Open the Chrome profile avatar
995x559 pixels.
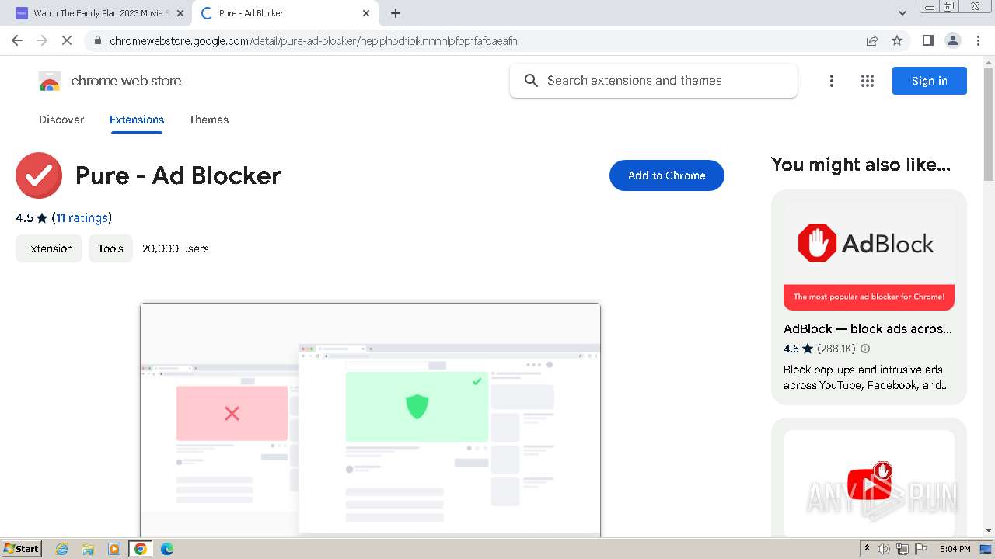[952, 40]
